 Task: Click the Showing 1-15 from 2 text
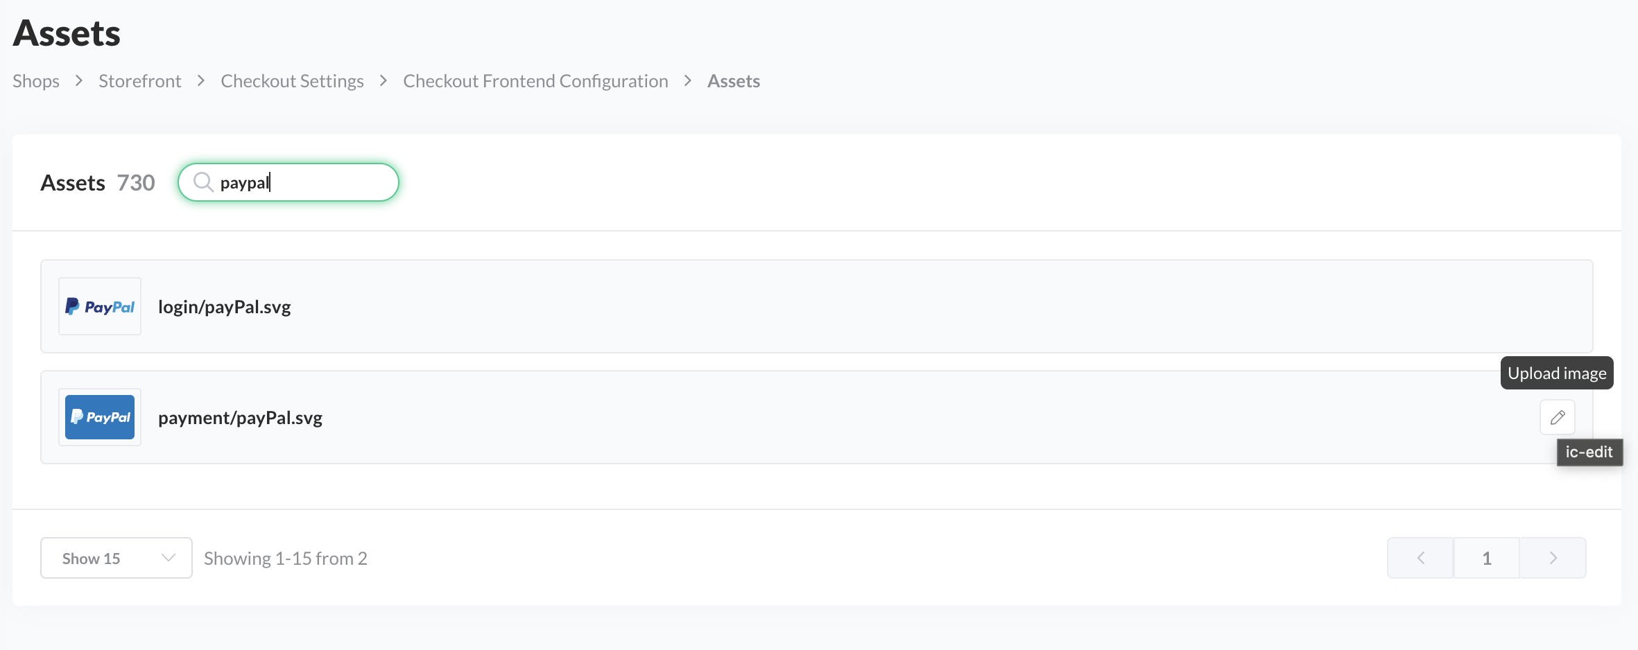pos(286,559)
